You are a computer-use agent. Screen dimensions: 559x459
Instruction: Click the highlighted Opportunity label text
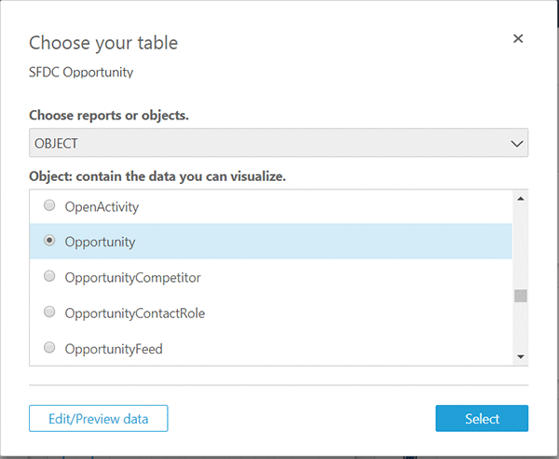pyautogui.click(x=100, y=242)
